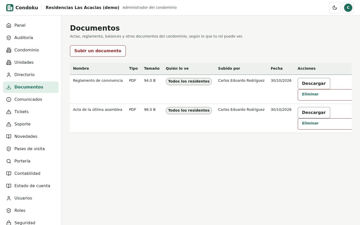The height and width of the screenshot is (225, 360).
Task: Open the Usuarios page
Action: coord(31,198)
